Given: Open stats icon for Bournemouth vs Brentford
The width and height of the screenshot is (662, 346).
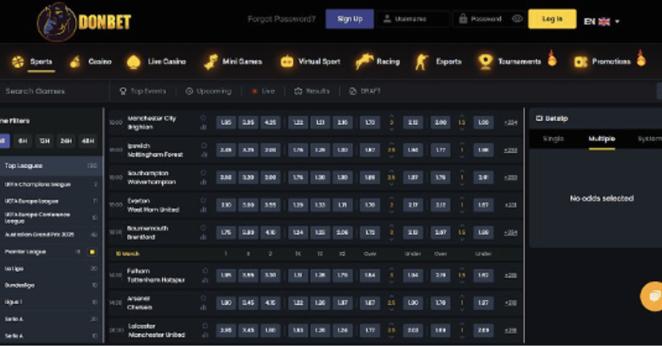Looking at the screenshot, I should [204, 237].
